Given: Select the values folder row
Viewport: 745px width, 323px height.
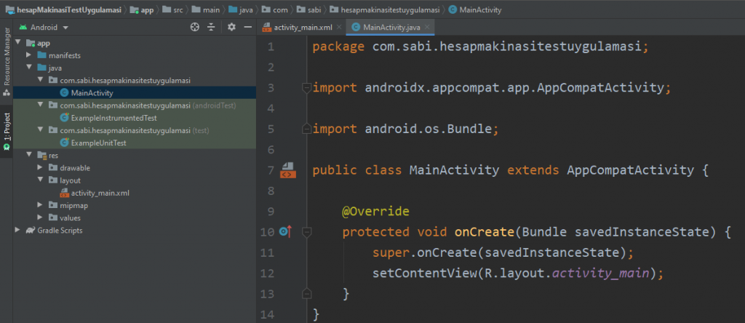Looking at the screenshot, I should pyautogui.click(x=135, y=218).
